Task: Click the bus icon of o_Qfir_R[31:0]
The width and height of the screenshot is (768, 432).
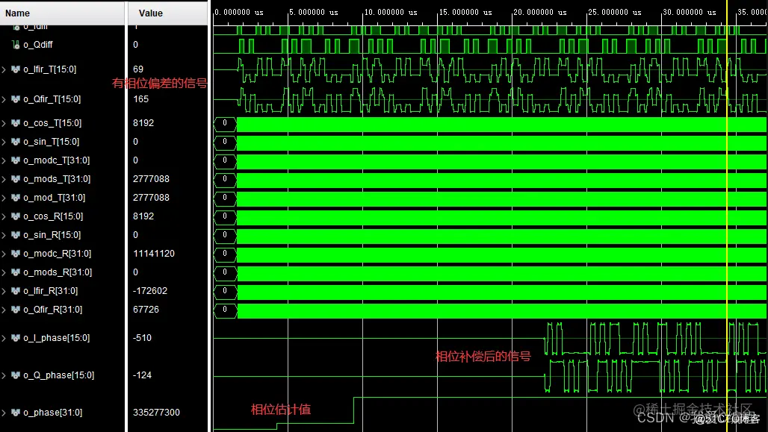Action: pos(16,310)
